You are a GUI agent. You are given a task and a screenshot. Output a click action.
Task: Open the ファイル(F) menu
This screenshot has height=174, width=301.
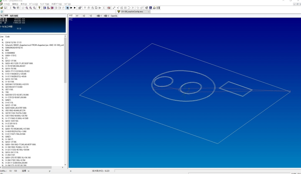pos(6,4)
